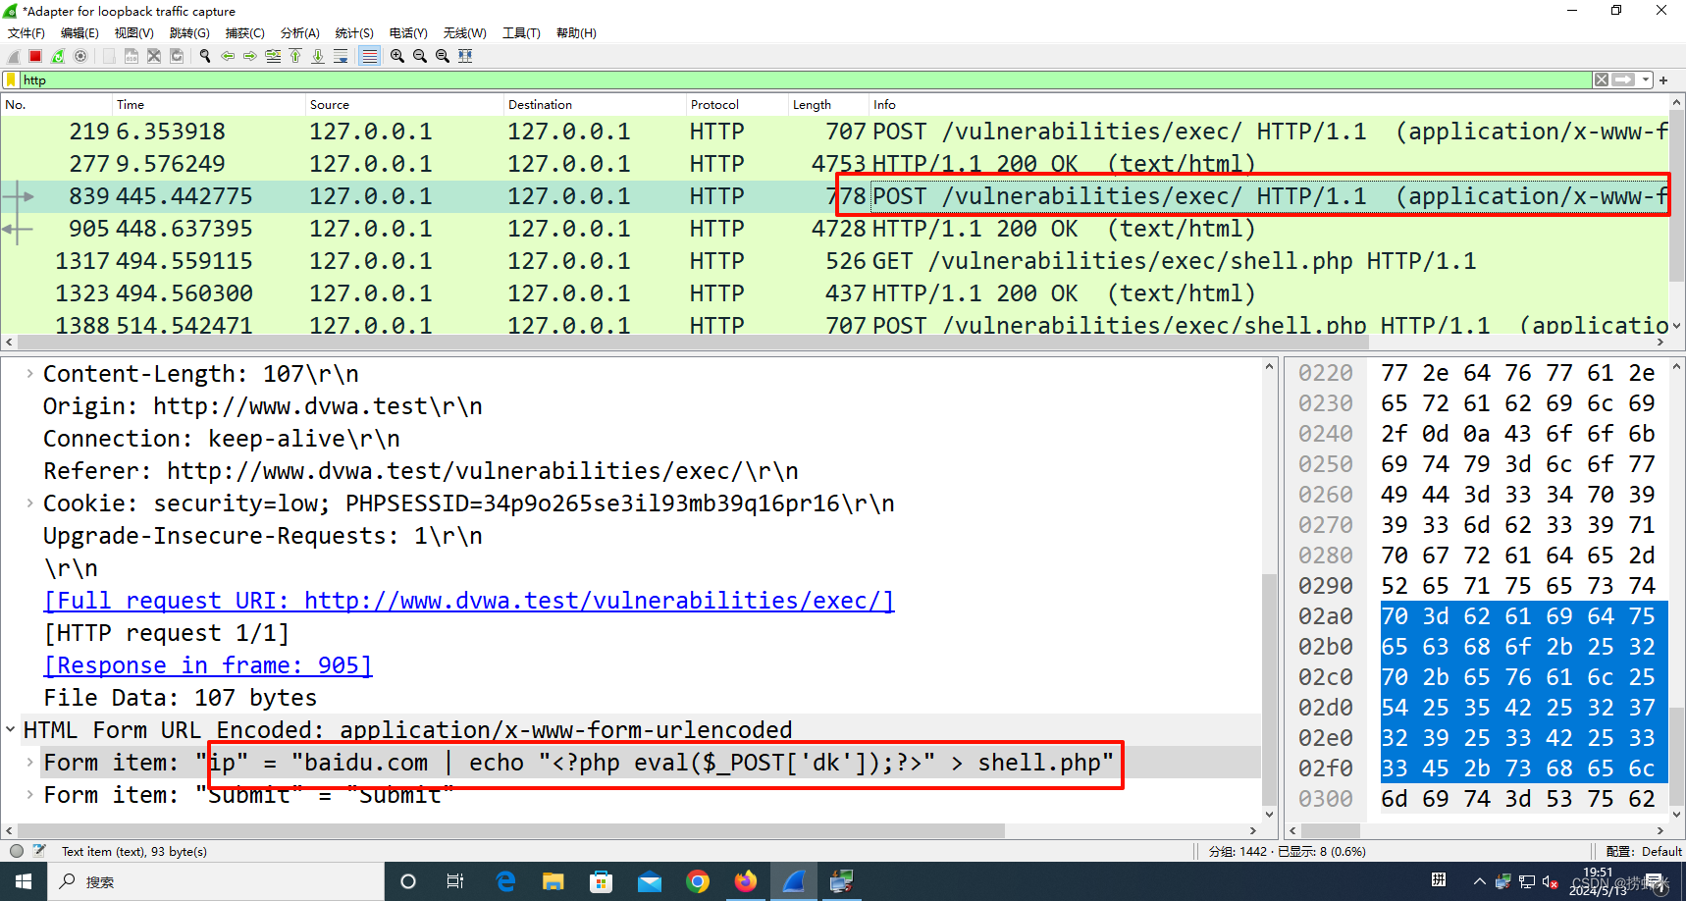1686x901 pixels.
Task: Open the 视图(V) menu
Action: tap(133, 32)
